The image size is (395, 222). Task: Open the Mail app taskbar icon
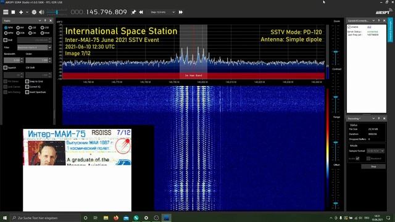(126, 218)
